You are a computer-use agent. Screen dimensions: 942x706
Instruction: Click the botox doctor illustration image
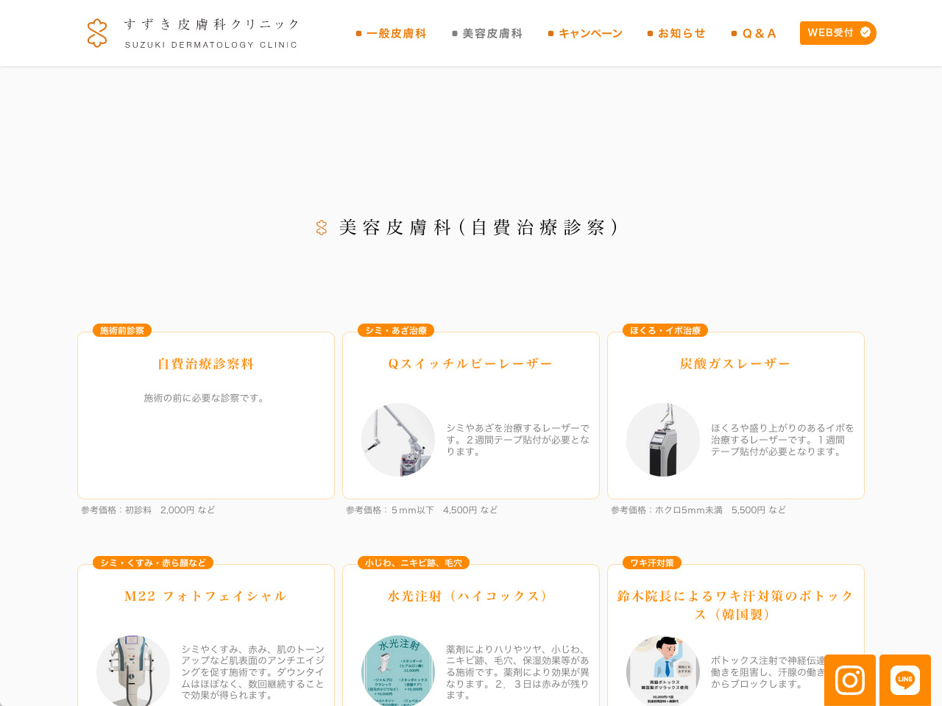tap(663, 671)
